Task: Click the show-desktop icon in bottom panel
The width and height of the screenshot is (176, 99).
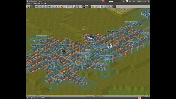Action: 28,98
